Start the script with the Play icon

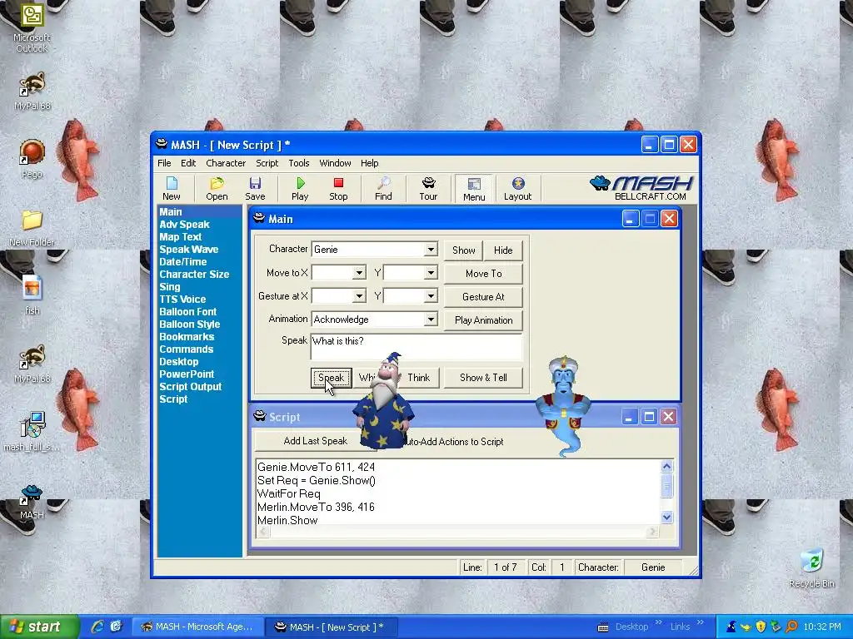point(300,189)
